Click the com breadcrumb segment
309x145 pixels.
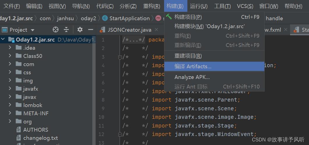click(45, 18)
